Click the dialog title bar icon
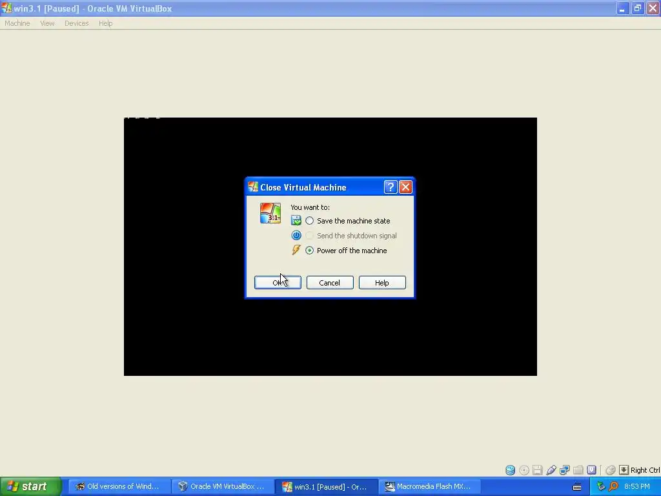 (x=253, y=187)
